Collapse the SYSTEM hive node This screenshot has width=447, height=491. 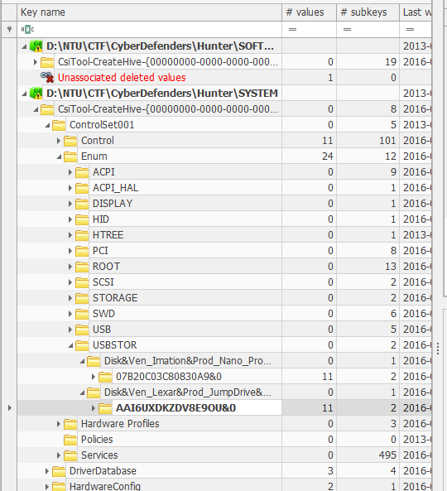[x=24, y=94]
